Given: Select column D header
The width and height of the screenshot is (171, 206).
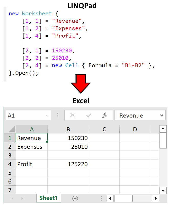Looking at the screenshot, I should point(135,129).
